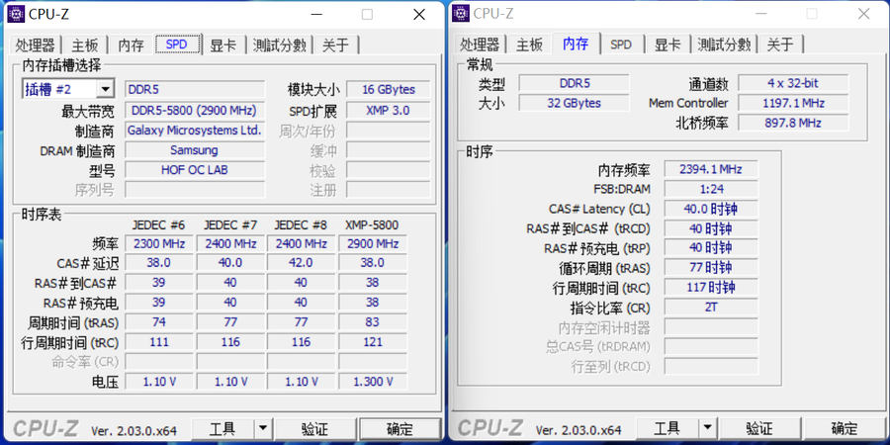Viewport: 890px width, 445px height.
Task: Open 处理器 tab in left CPU-Z window
Action: point(36,44)
